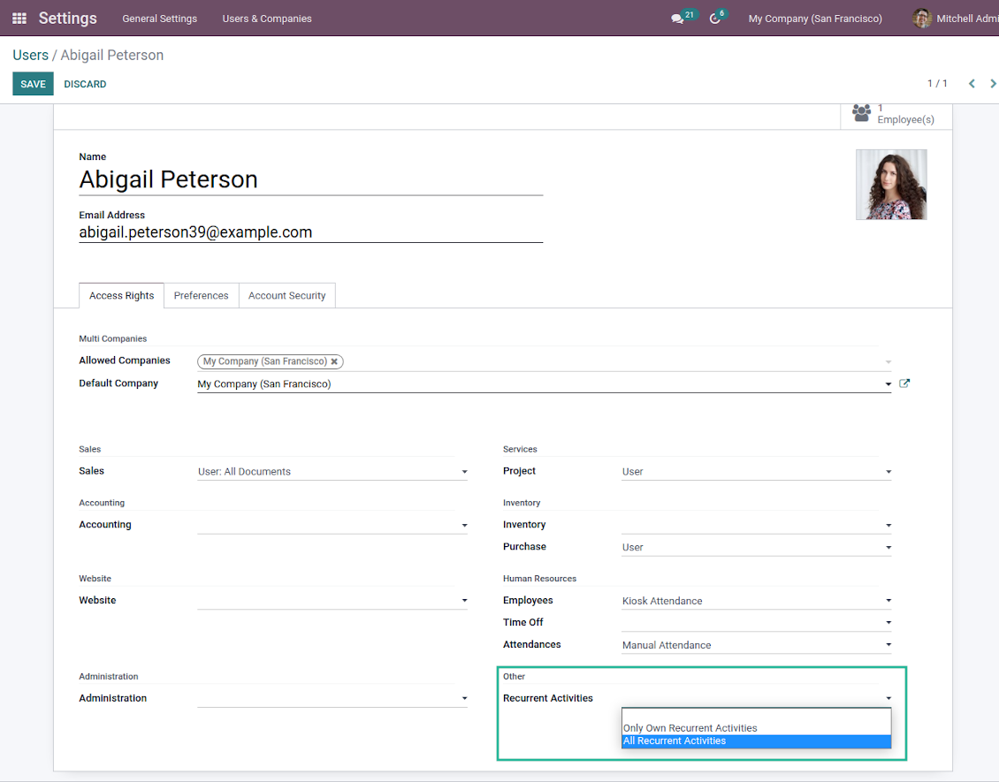This screenshot has height=782, width=999.
Task: Switch to the Preferences tab
Action: click(201, 296)
